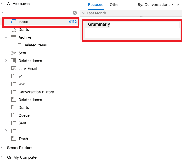Open the Grammarly email message
This screenshot has height=167, width=182.
tap(132, 30)
